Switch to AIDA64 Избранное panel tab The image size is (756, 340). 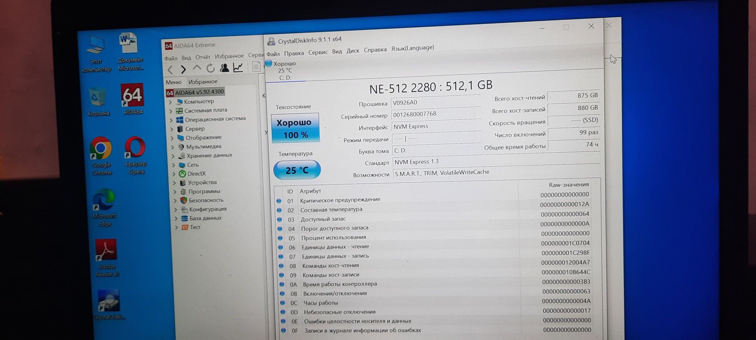point(203,82)
